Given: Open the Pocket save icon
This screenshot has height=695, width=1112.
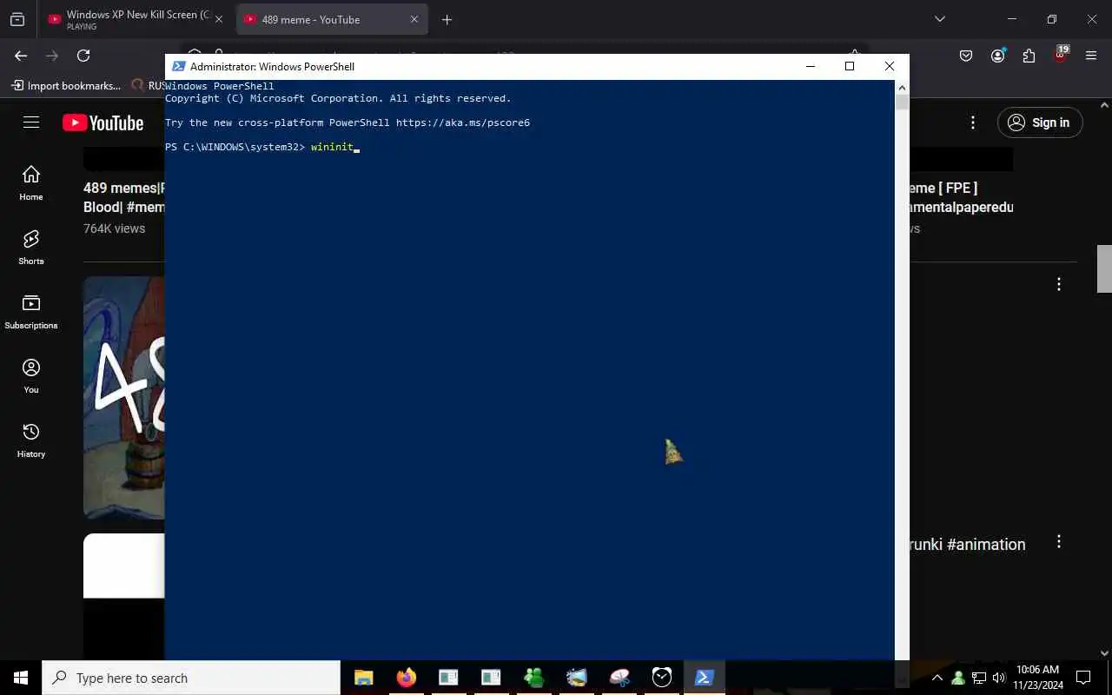Looking at the screenshot, I should (x=966, y=56).
